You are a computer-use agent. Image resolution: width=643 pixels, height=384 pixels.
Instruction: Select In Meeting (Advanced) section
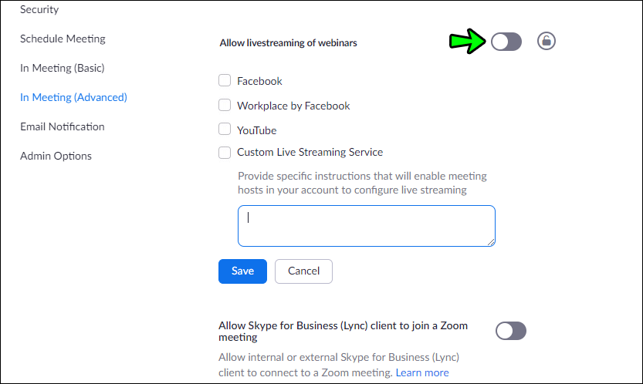tap(73, 97)
